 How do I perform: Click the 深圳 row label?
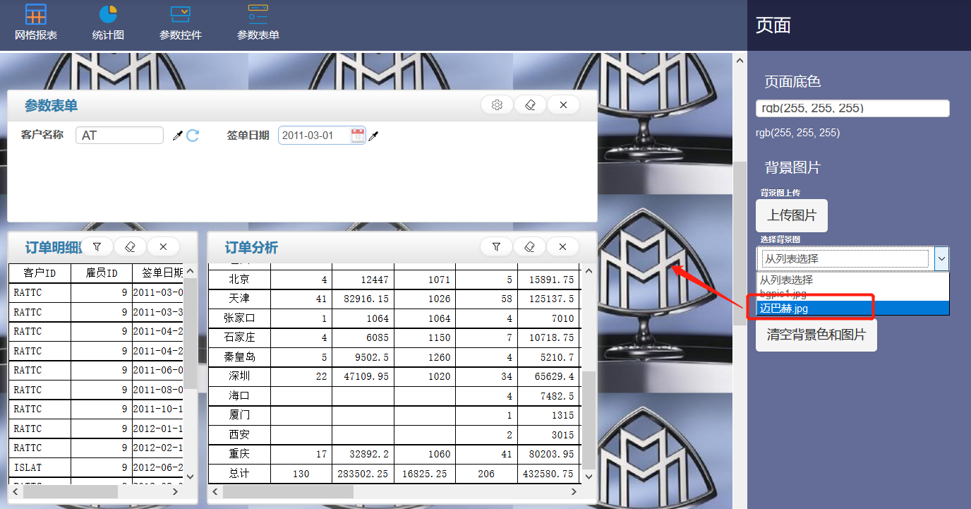tap(239, 376)
